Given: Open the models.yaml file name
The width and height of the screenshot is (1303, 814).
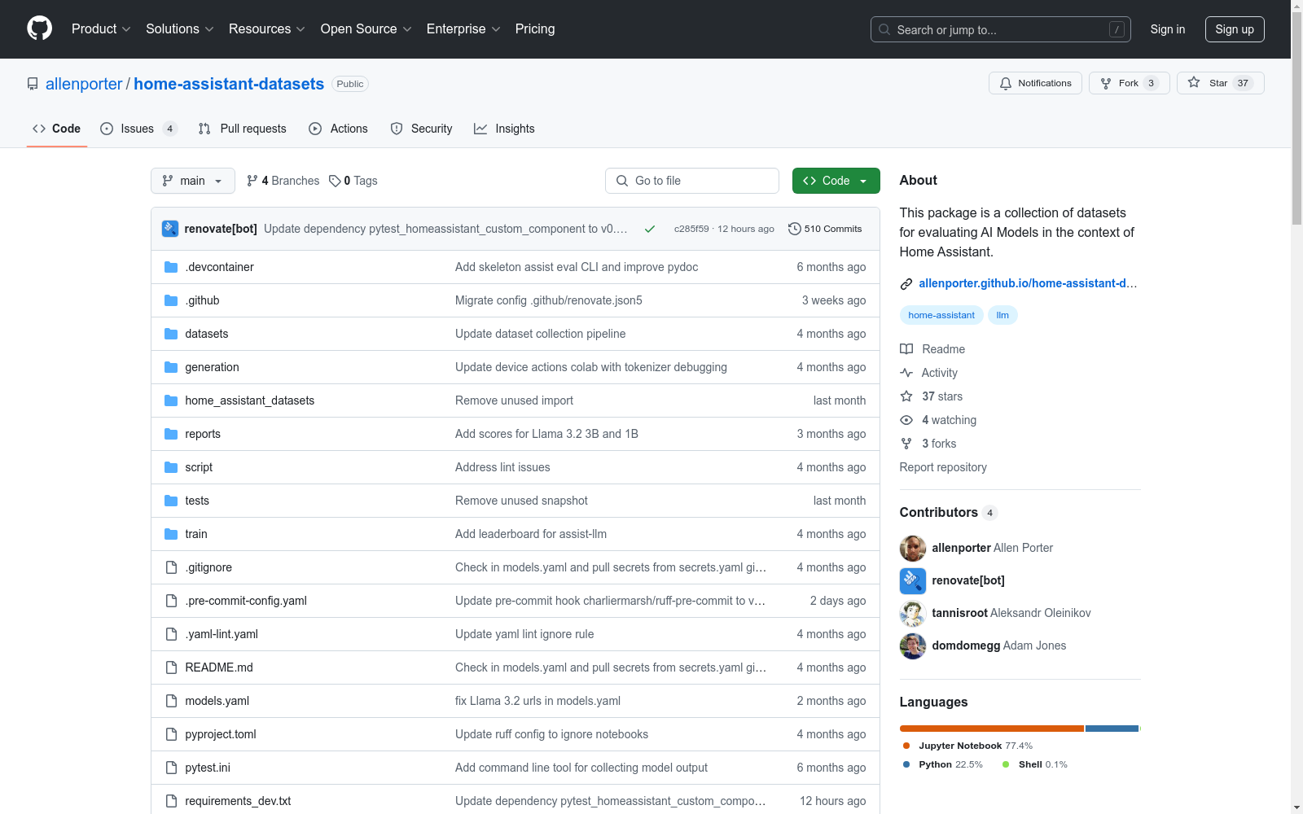Looking at the screenshot, I should click(x=217, y=701).
